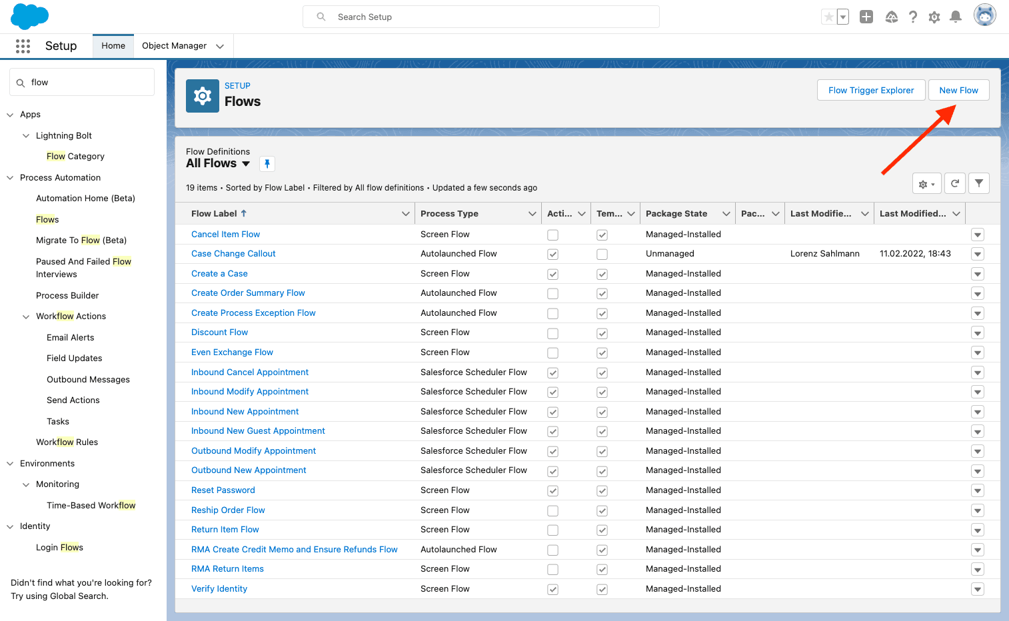Open the Setup gear icon in the header
Image resolution: width=1009 pixels, height=621 pixels.
pos(934,16)
